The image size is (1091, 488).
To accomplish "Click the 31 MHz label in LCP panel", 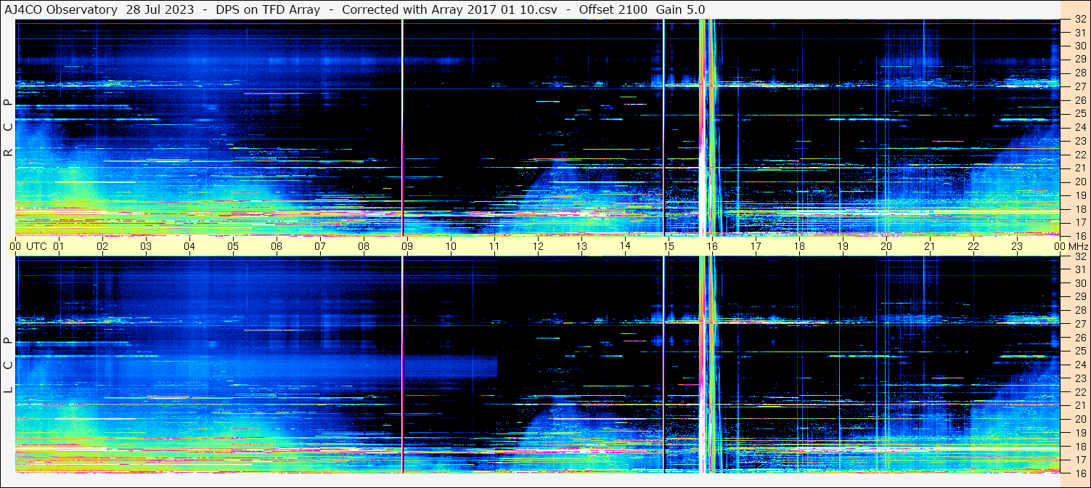I will [x=1080, y=269].
